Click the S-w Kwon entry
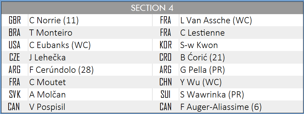Screen dimensions: 304x114 pyautogui.click(x=241, y=45)
